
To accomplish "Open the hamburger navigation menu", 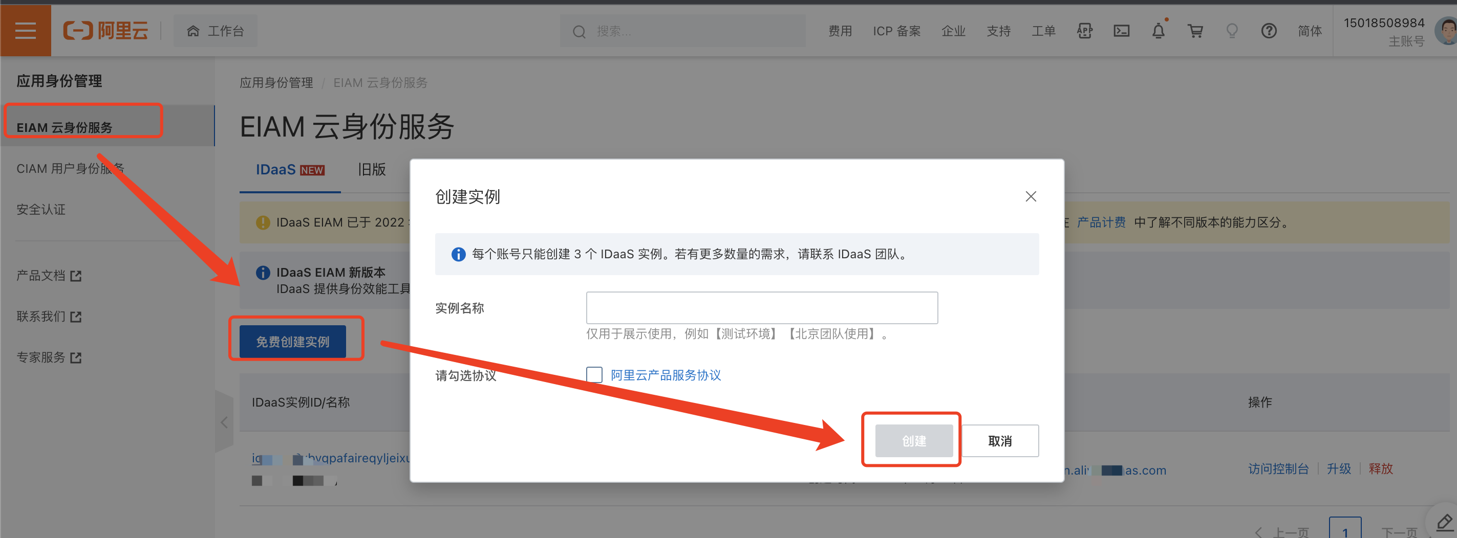I will (26, 31).
